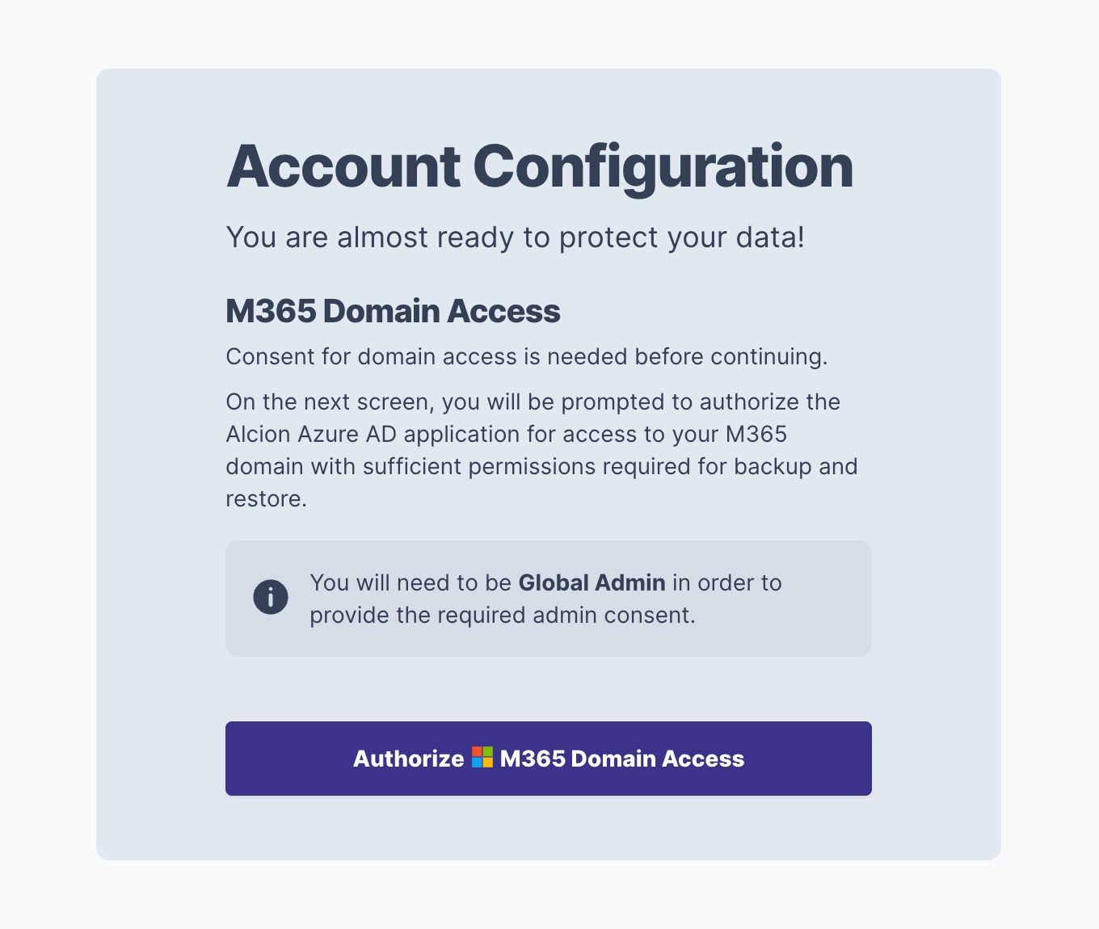Click the phrase "protect your data!"

pyautogui.click(x=682, y=238)
